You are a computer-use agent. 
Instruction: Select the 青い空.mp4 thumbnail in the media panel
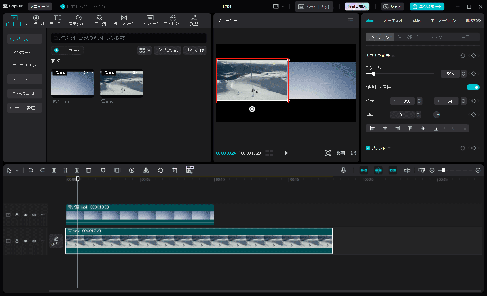[x=72, y=83]
